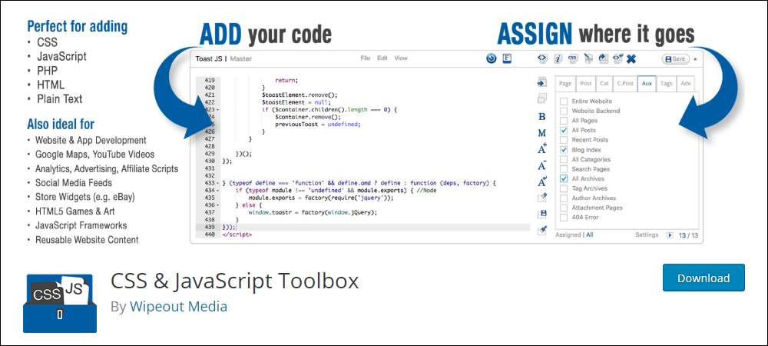This screenshot has height=346, width=768.
Task: Click the blank page with pencil icon
Action: [x=588, y=58]
